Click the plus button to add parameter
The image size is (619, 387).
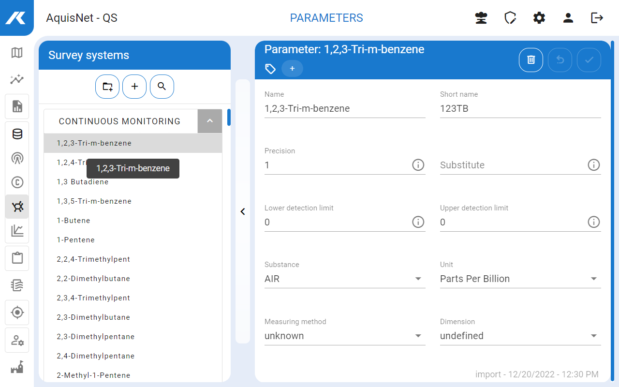[x=134, y=87]
